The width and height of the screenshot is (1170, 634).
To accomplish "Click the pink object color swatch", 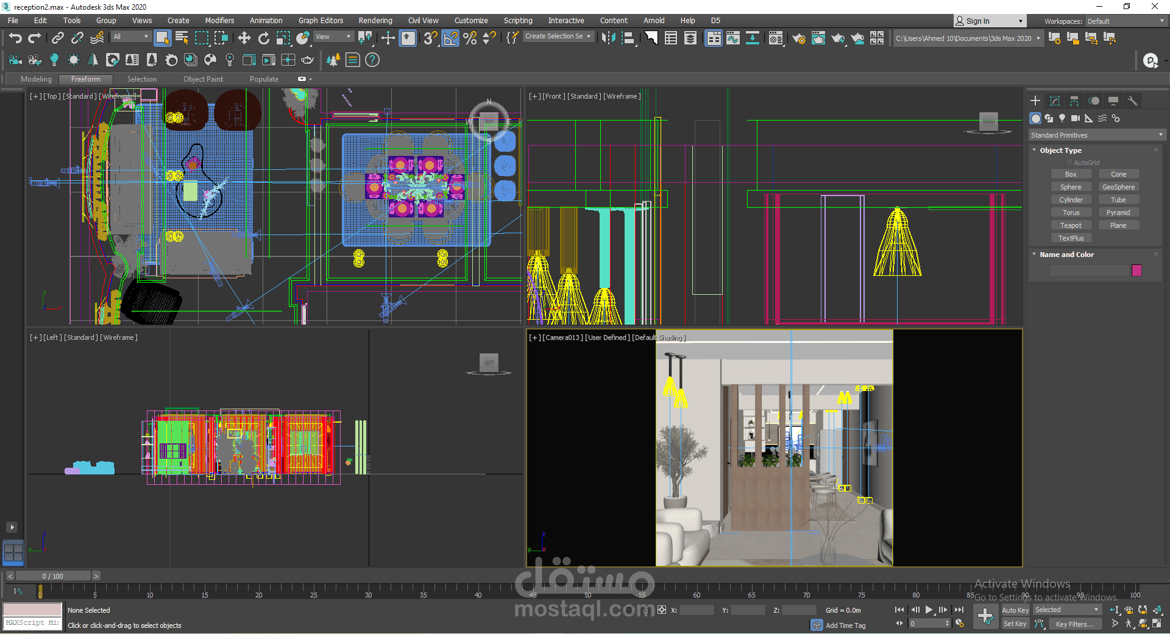I will tap(1136, 270).
